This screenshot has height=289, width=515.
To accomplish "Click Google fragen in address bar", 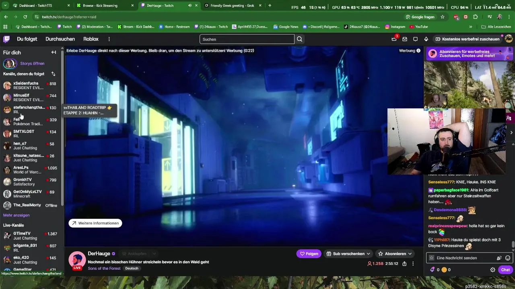I will (420, 17).
